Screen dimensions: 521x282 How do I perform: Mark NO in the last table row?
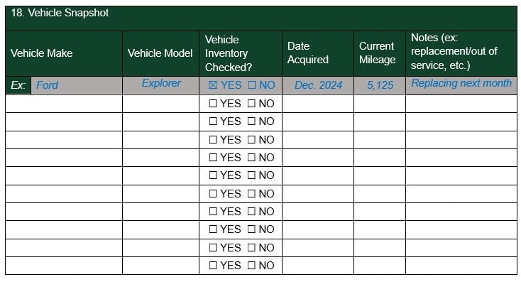251,266
